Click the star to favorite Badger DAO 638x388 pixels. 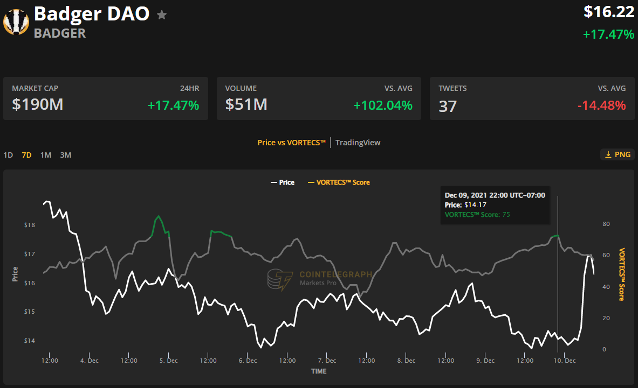(x=161, y=15)
